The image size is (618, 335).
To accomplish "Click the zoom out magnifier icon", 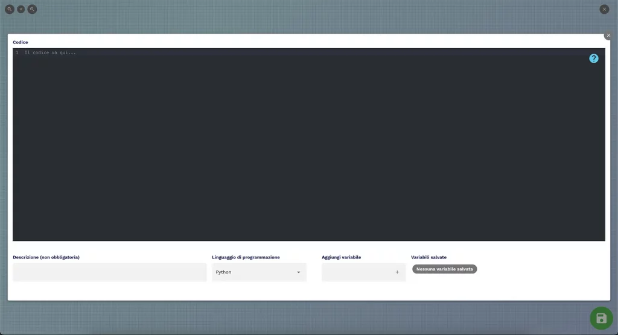I will click(10, 9).
